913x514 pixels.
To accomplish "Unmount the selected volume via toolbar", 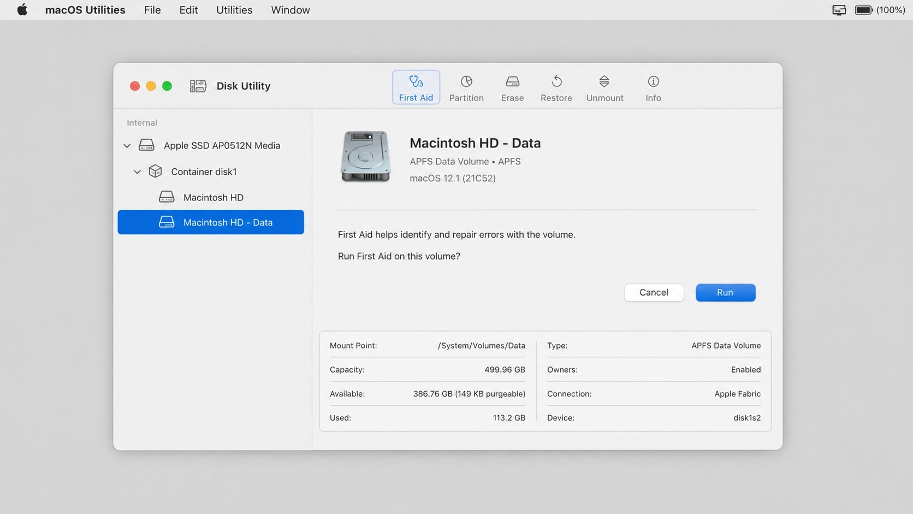I will (604, 88).
